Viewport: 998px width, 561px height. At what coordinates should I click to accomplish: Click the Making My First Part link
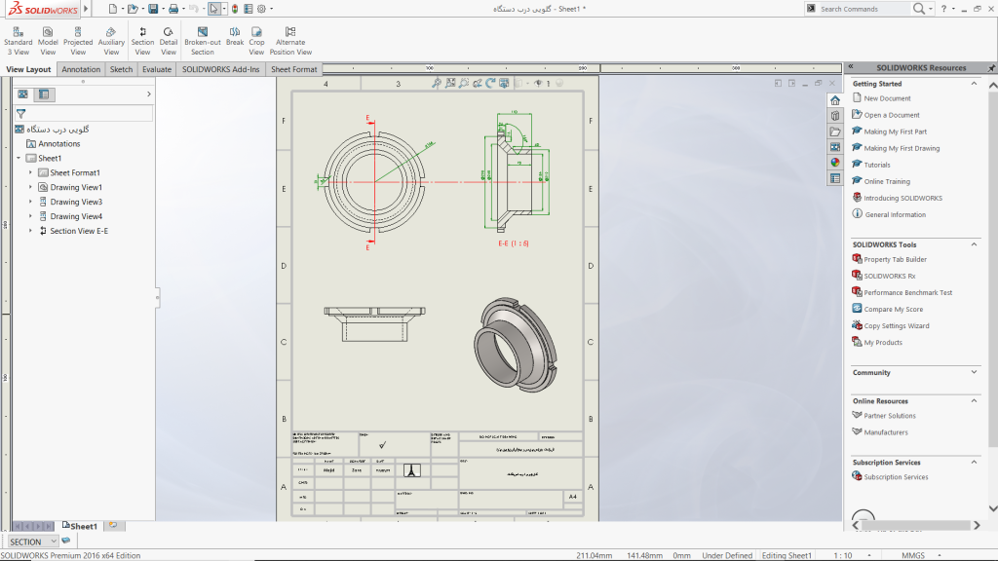[895, 131]
